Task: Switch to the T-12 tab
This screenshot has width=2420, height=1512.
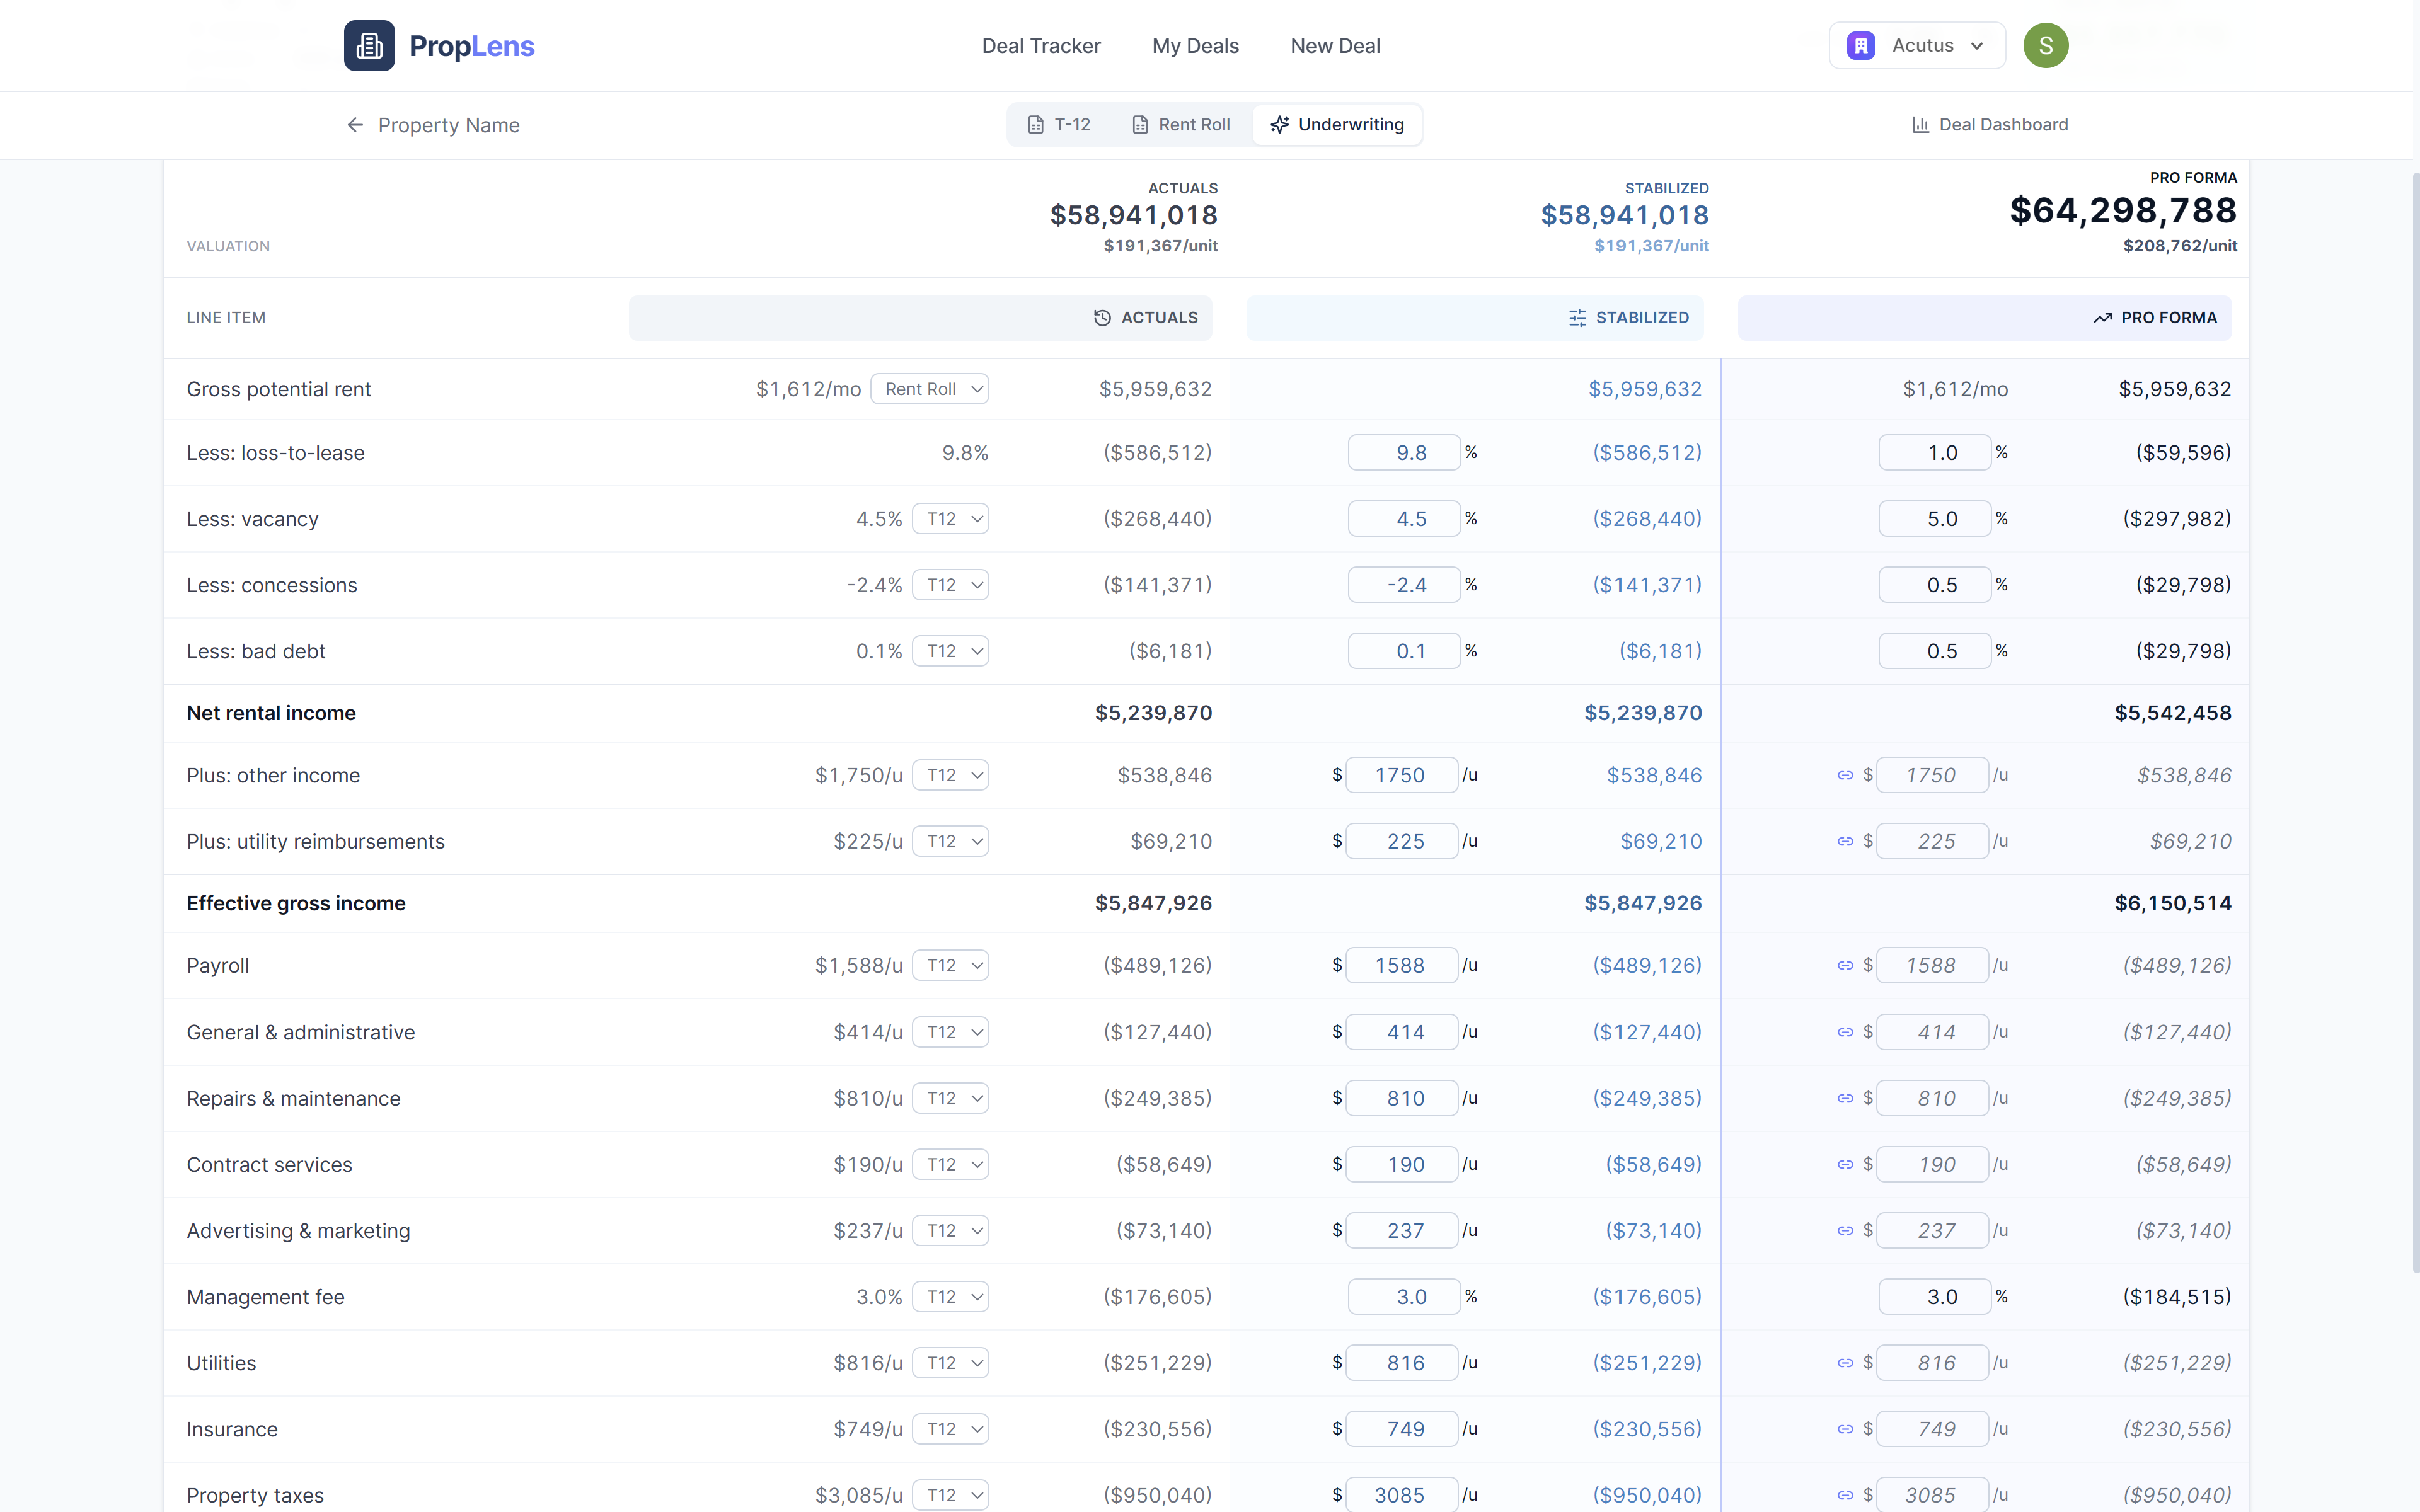Action: tap(1059, 125)
